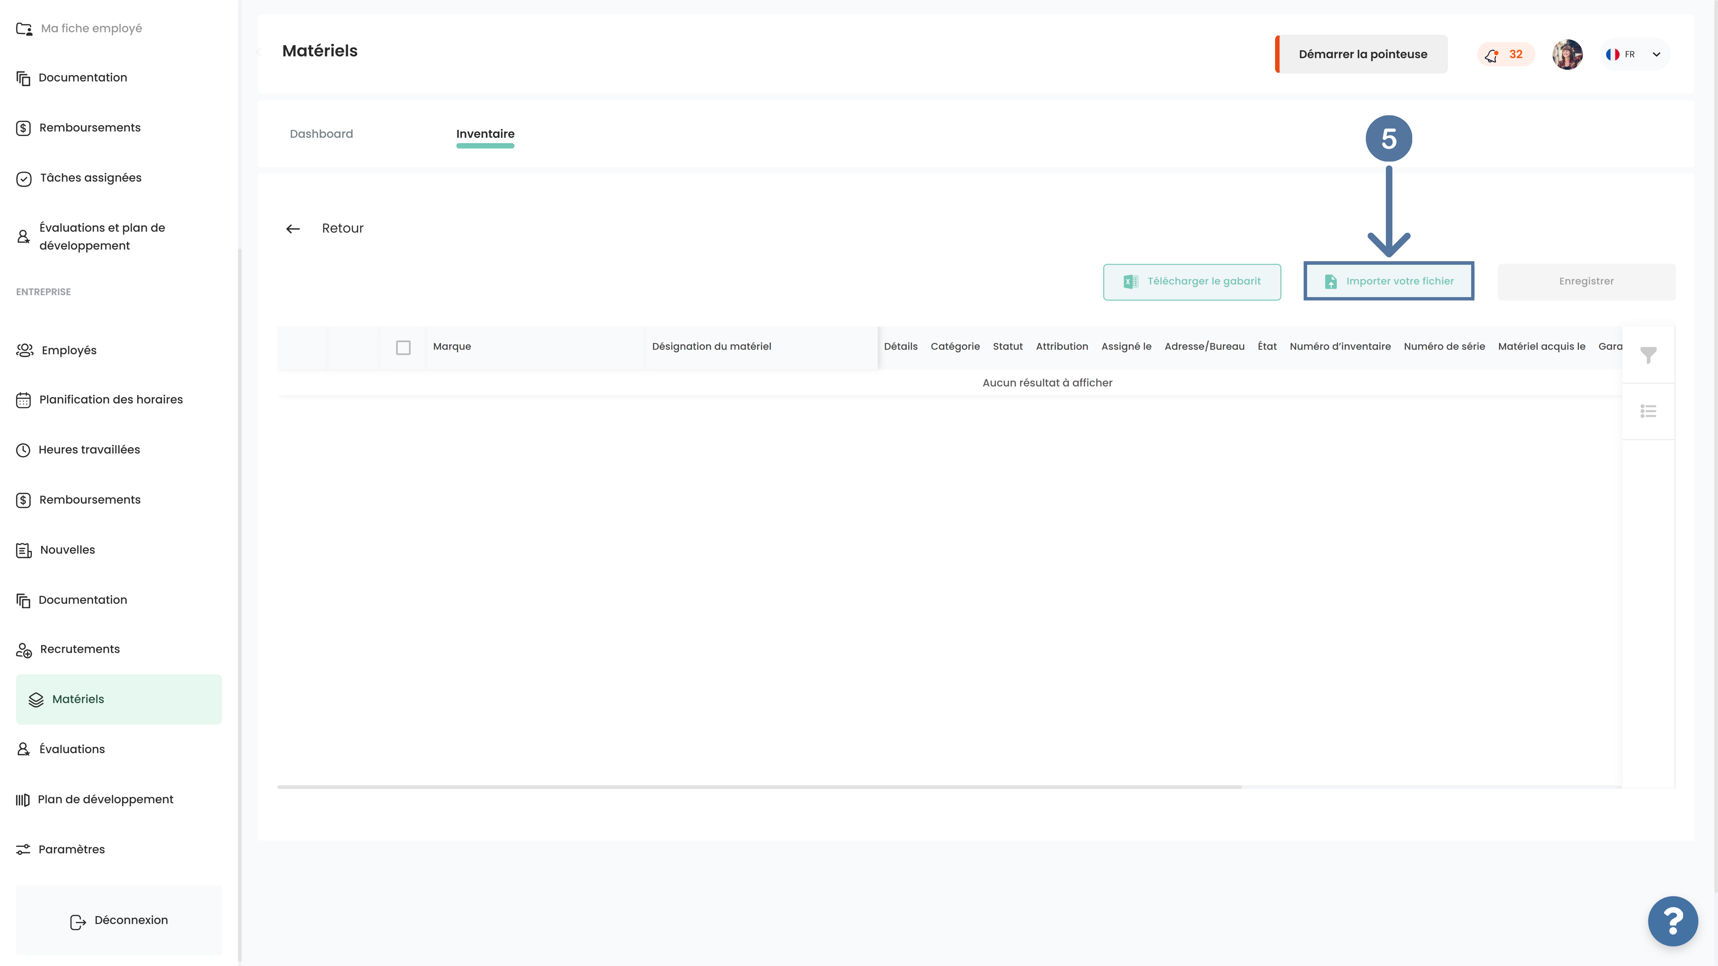Open the help question mark button

click(x=1673, y=921)
